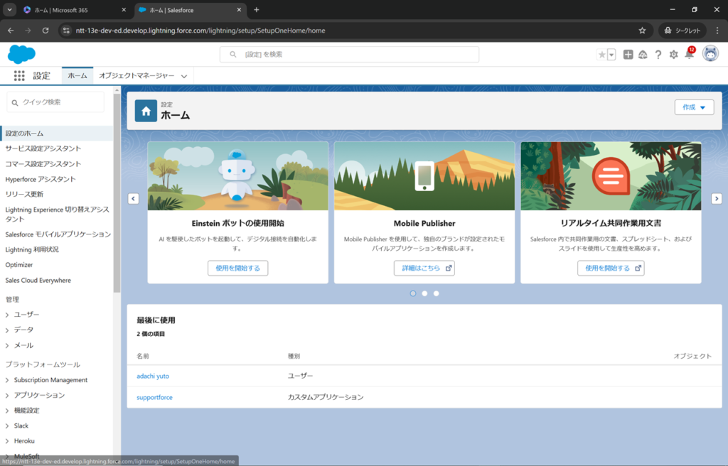Open the user profile avatar

710,54
